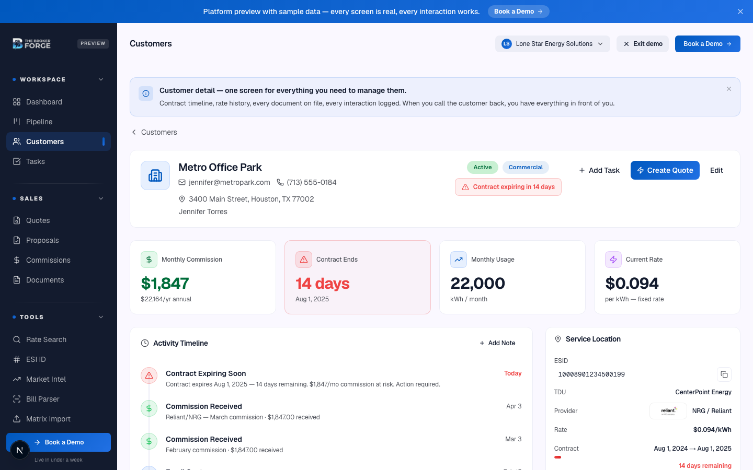Image resolution: width=753 pixels, height=470 pixels.
Task: Click the Monthly Commission dollar icon
Action: 149,260
